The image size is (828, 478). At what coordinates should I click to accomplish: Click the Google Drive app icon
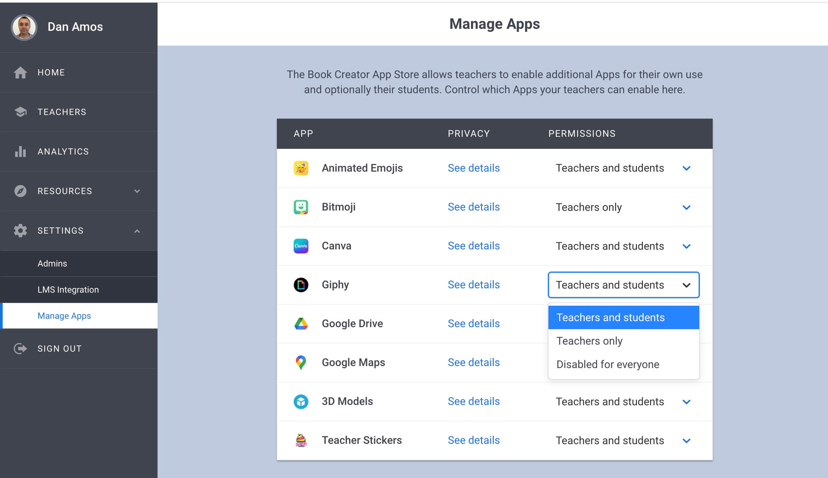click(x=301, y=324)
